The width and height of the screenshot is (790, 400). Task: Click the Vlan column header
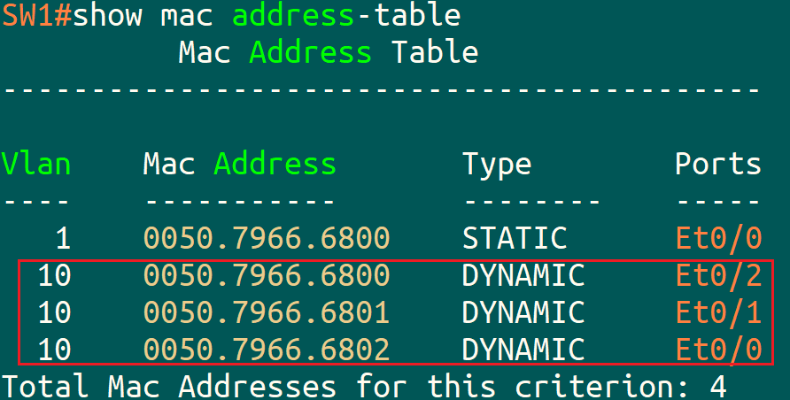pyautogui.click(x=36, y=164)
